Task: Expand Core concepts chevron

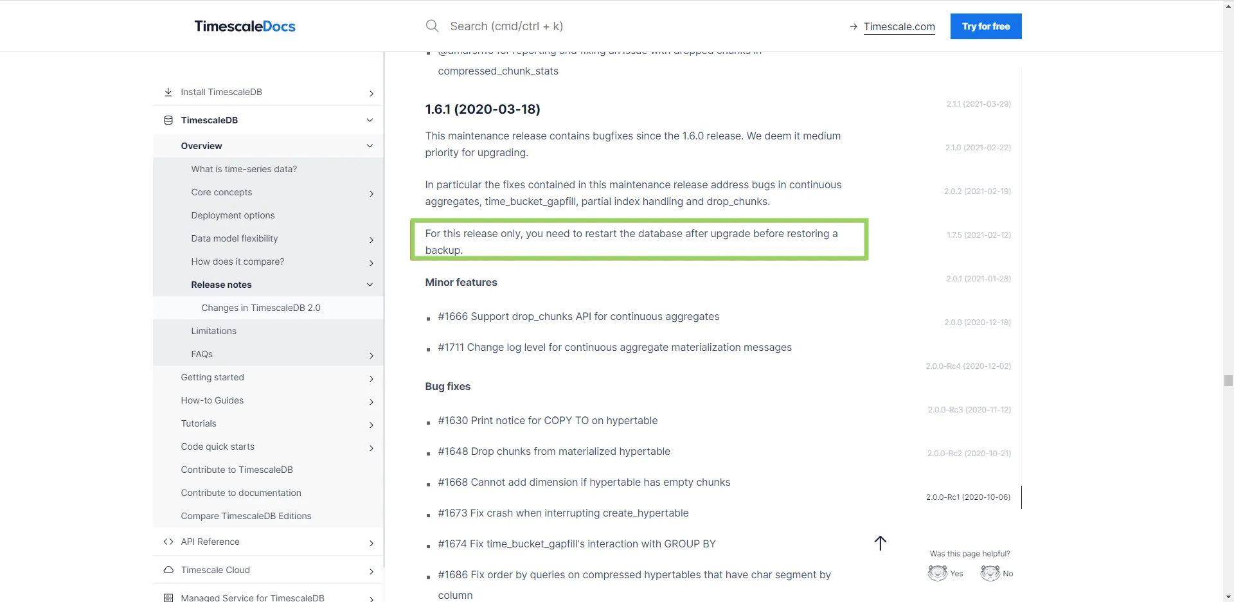Action: (x=371, y=193)
